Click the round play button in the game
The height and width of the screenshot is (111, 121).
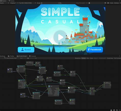(60, 37)
